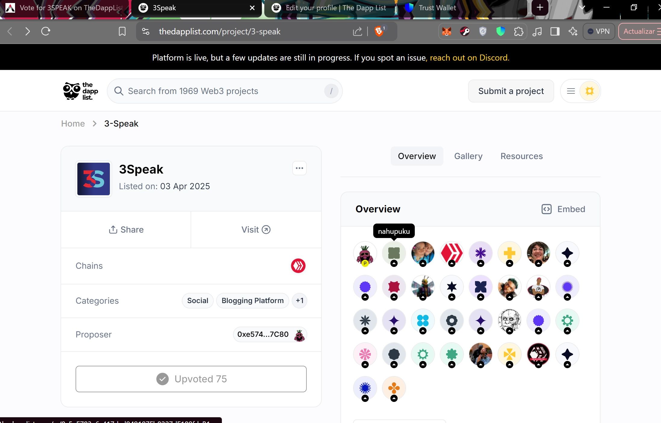Visit the 3Speak website

click(256, 230)
